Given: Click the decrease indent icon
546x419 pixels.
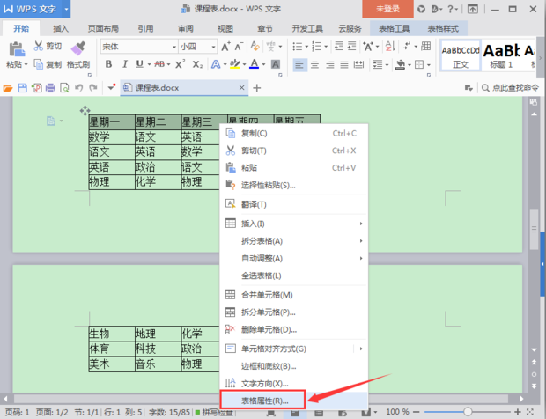Looking at the screenshot, I should click(x=339, y=46).
